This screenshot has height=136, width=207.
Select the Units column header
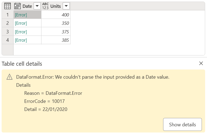pos(55,6)
